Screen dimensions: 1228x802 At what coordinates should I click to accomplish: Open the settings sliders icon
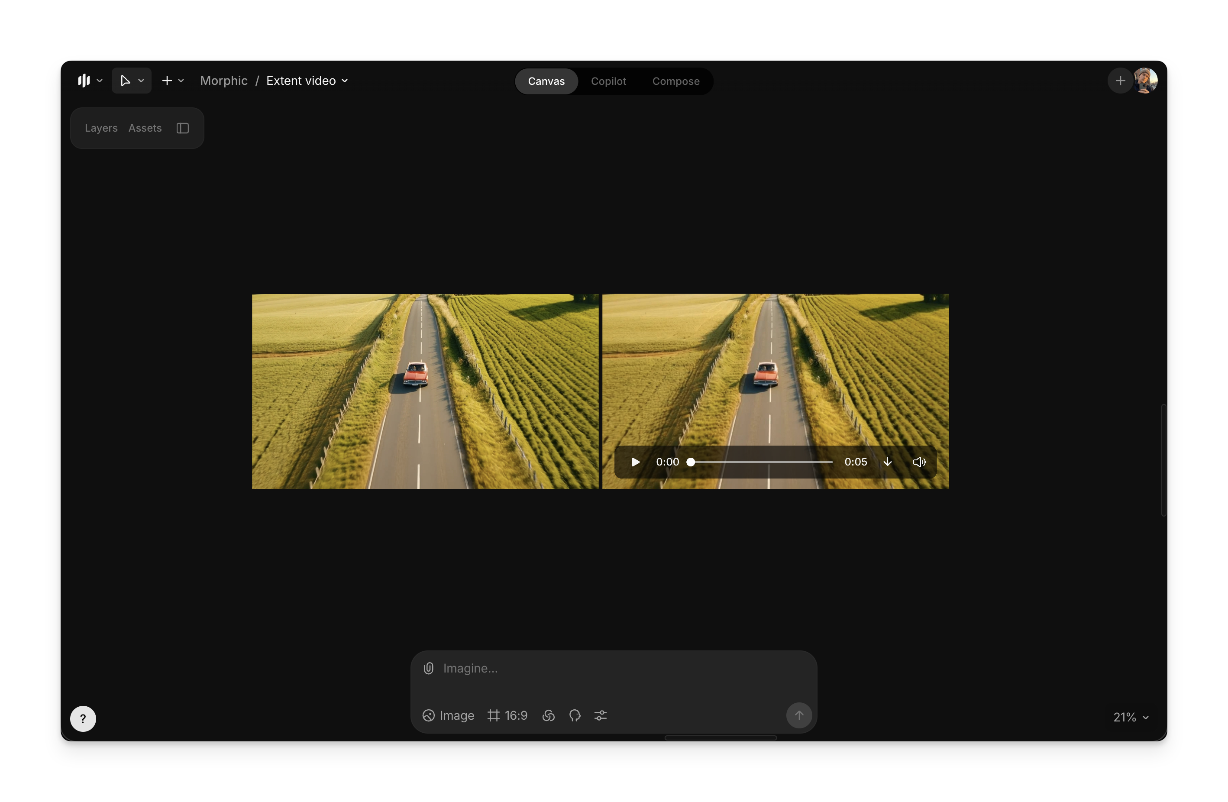tap(601, 715)
